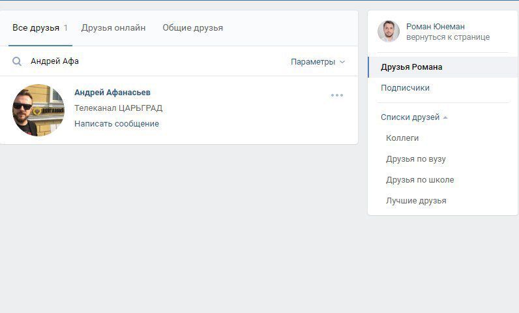The width and height of the screenshot is (519, 313).
Task: Open Андрей Афанасьев profile link
Action: point(112,93)
